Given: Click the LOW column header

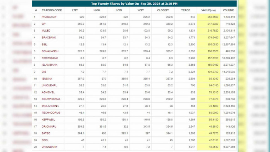Looking at the screenshot, I should tap(119, 10).
